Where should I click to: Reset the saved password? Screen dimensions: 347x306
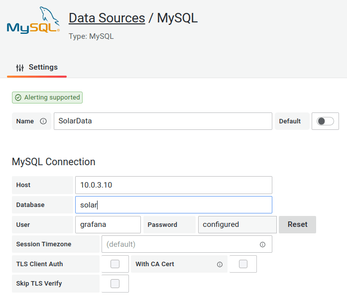[x=297, y=224]
